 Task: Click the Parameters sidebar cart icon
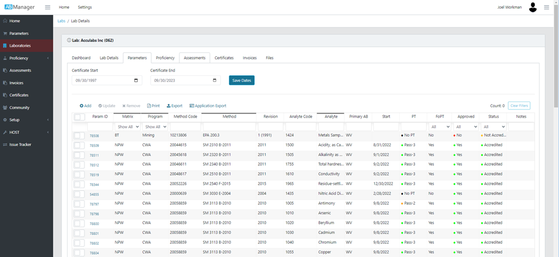(x=5, y=33)
